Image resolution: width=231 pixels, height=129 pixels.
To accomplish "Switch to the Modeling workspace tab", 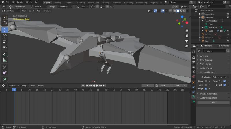I will point(57,3).
